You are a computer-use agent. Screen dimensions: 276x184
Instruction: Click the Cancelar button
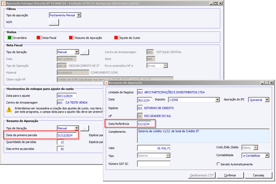click(258, 176)
